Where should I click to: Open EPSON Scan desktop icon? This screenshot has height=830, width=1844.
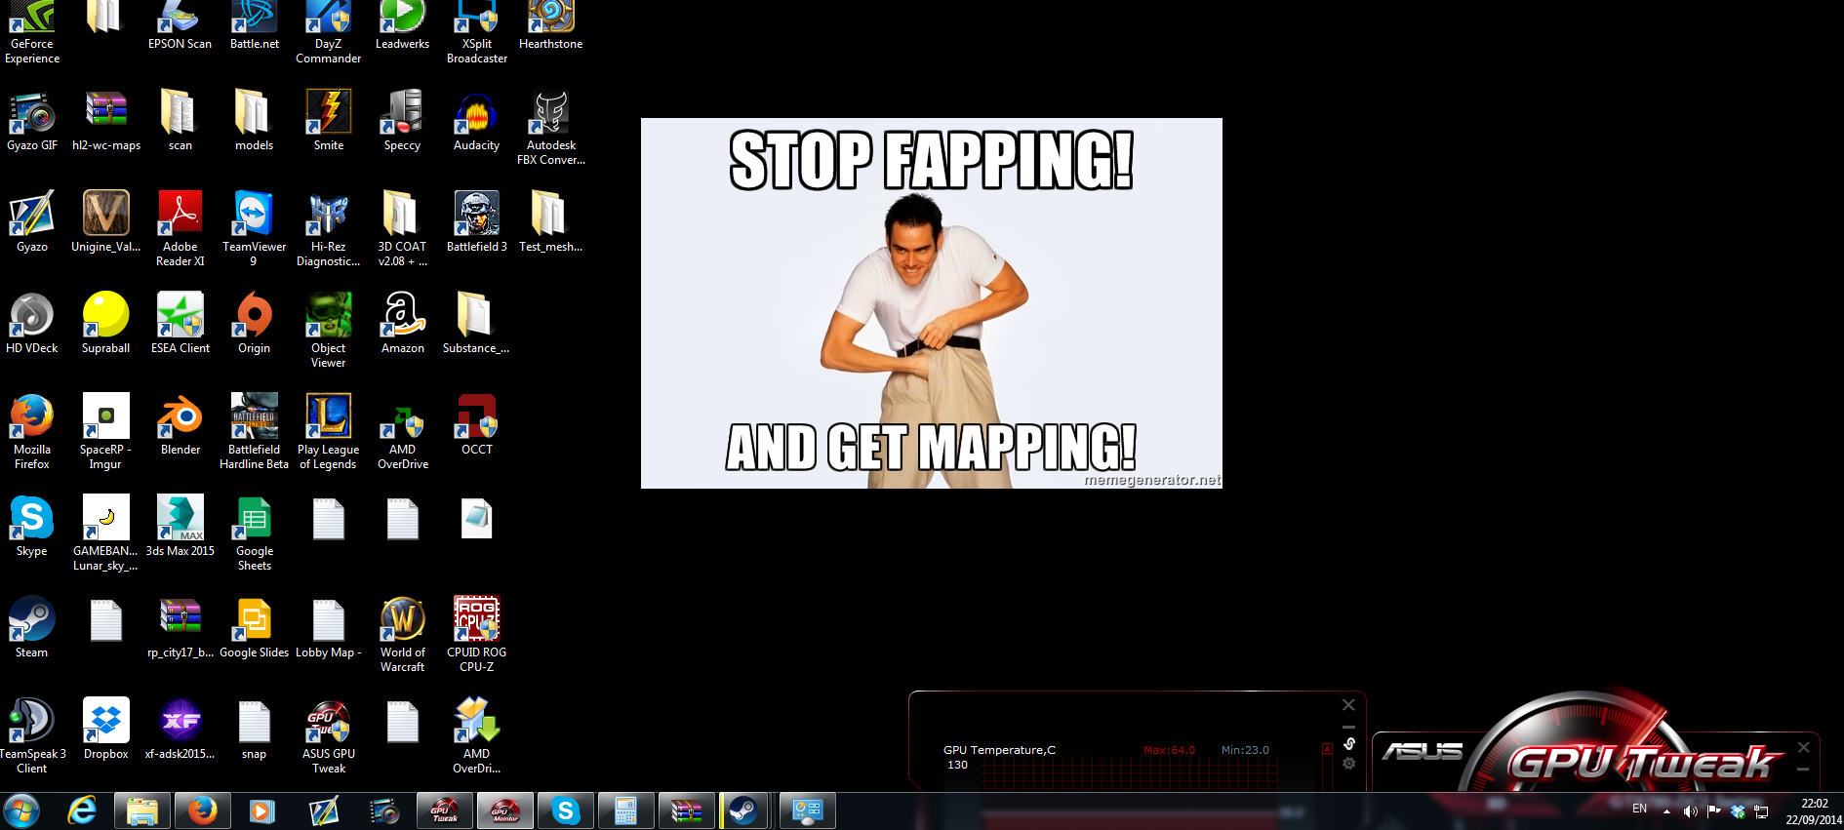180,26
